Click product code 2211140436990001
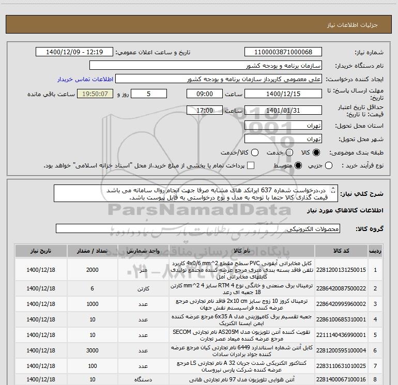 [341, 335]
